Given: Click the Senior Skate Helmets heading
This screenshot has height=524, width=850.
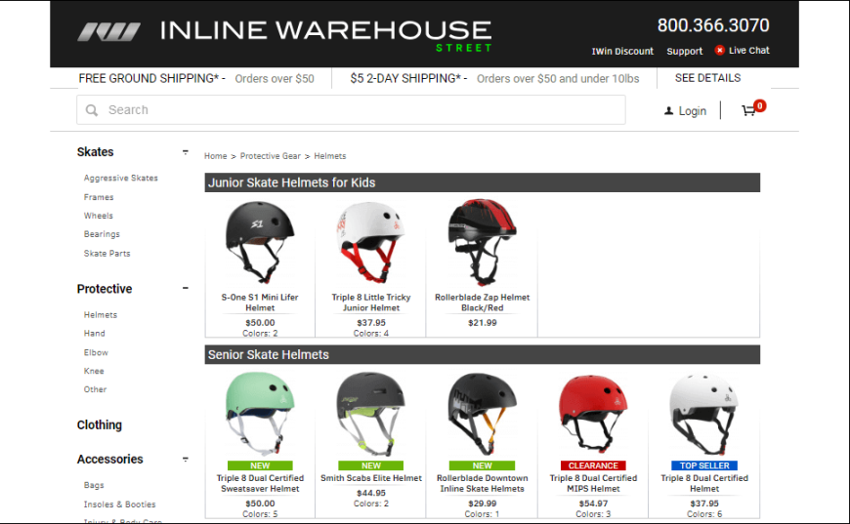Looking at the screenshot, I should click(x=269, y=355).
